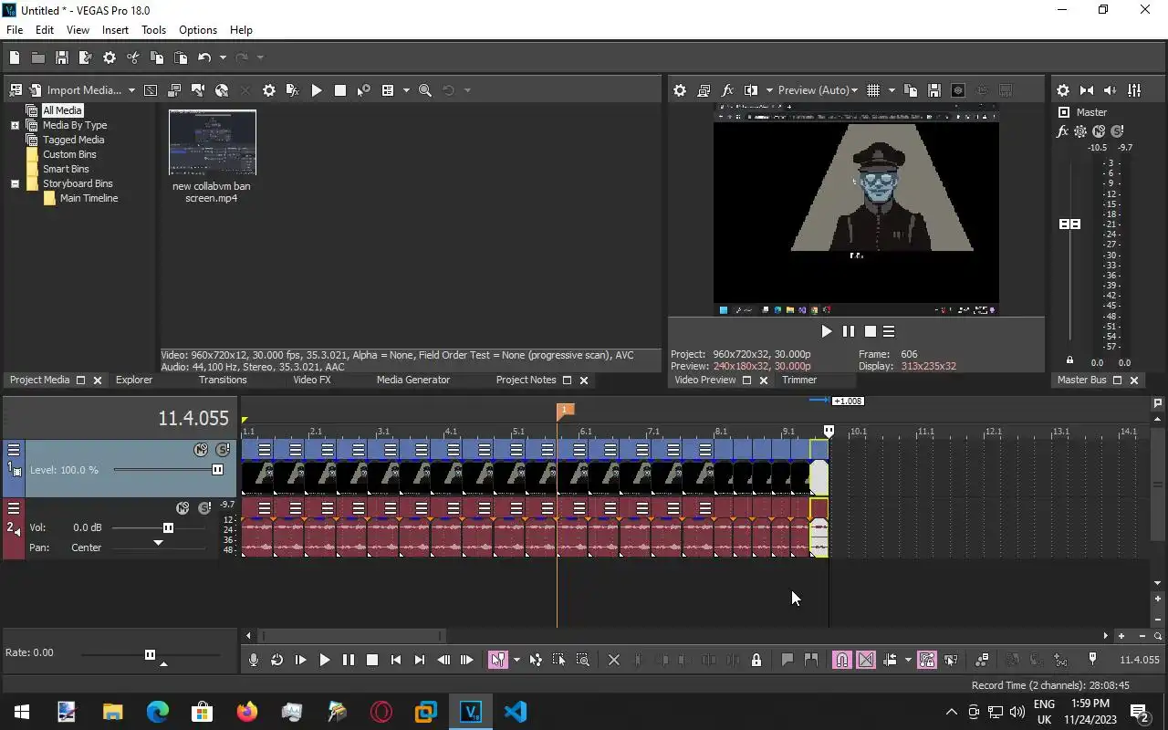Toggle Loop Playback in the transport bar

pyautogui.click(x=277, y=660)
